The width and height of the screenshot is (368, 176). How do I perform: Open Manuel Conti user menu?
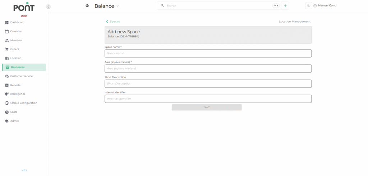(x=325, y=6)
